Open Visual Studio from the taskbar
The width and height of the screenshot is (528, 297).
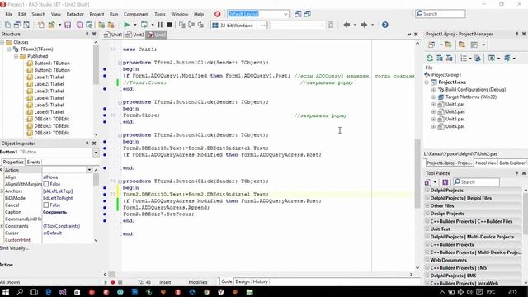click(x=63, y=292)
